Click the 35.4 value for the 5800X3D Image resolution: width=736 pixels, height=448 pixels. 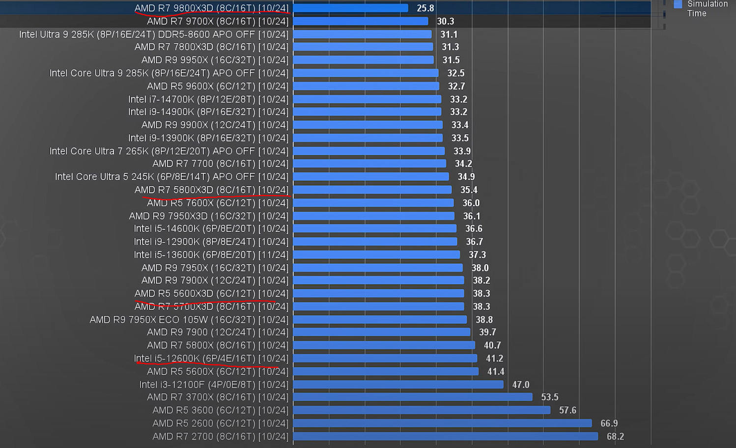click(x=469, y=190)
